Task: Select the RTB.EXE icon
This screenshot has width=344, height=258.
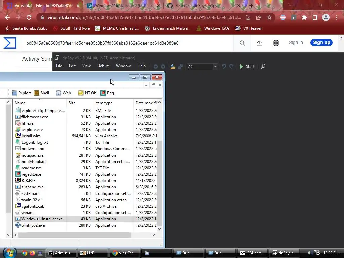Action: pyautogui.click(x=18, y=180)
